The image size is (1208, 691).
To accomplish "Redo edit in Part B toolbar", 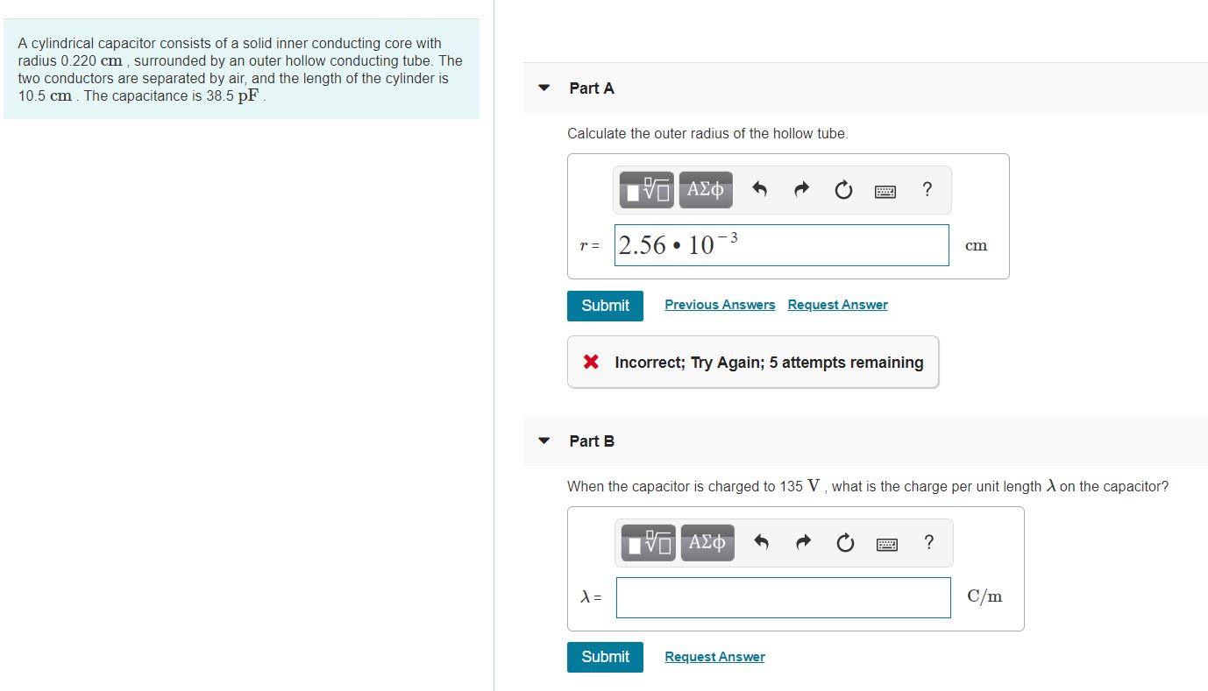I will coord(803,543).
